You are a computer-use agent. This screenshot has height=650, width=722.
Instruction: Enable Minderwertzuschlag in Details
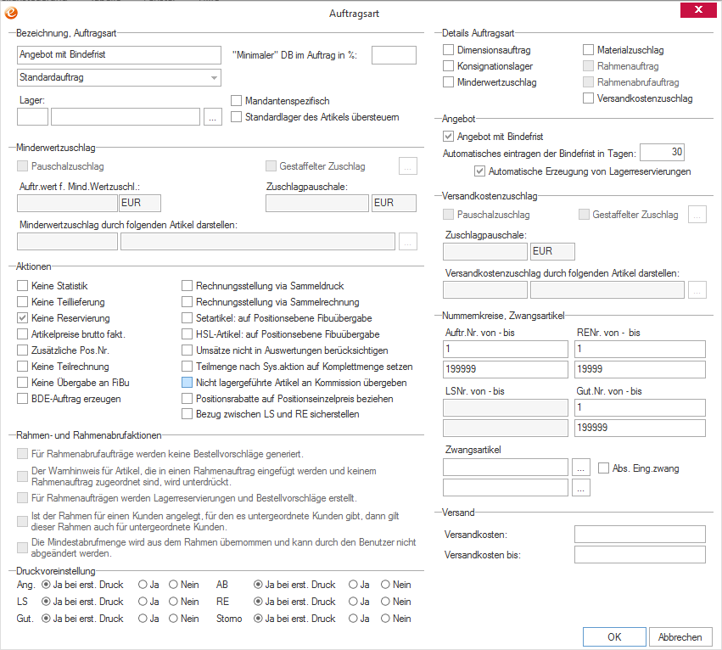448,82
